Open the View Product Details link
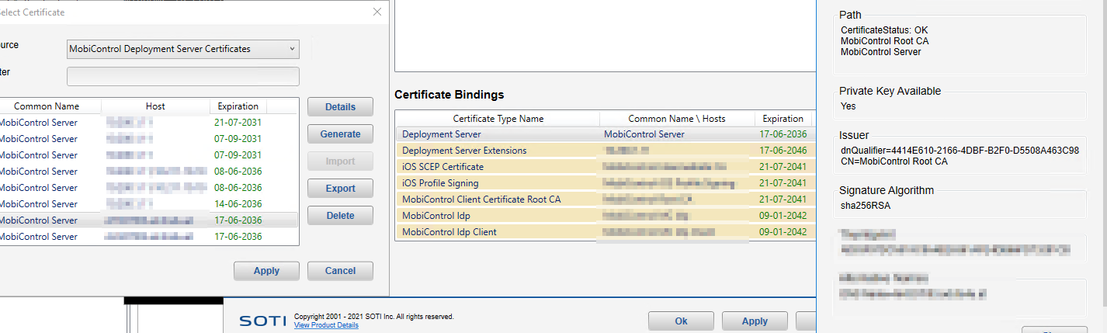Image resolution: width=1107 pixels, height=333 pixels. coord(326,325)
